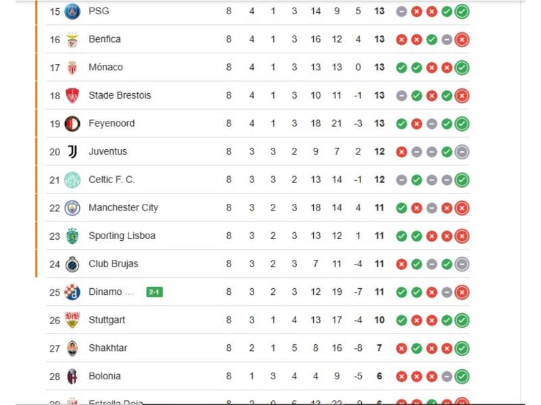Click PSG's circled latest win icon
This screenshot has width=541, height=405.
462,11
